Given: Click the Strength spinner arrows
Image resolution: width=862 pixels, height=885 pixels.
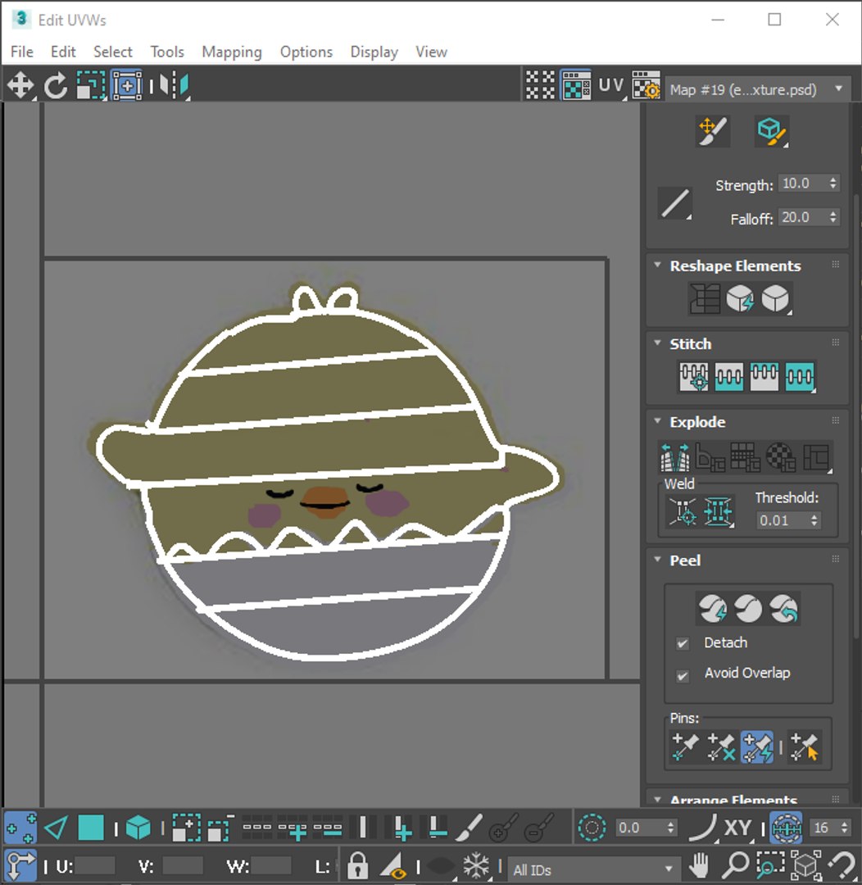Looking at the screenshot, I should tap(833, 184).
